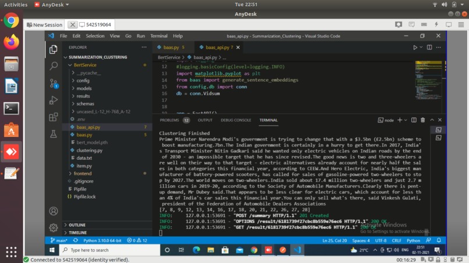Switch to the OUTPUT panel tab
Viewport: 469px width, 263px height.
click(x=205, y=120)
